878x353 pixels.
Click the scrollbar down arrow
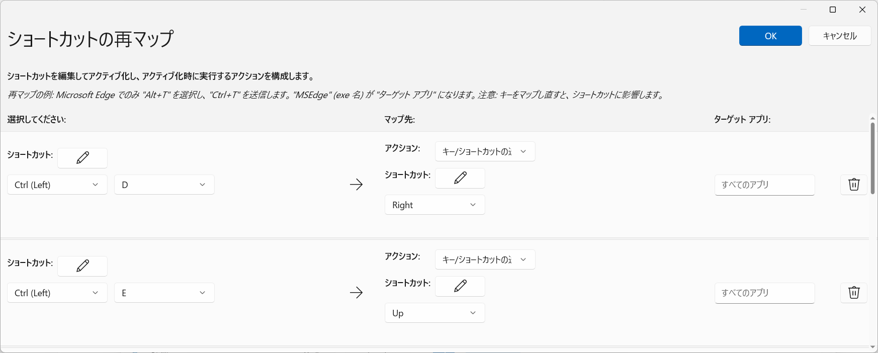(873, 347)
